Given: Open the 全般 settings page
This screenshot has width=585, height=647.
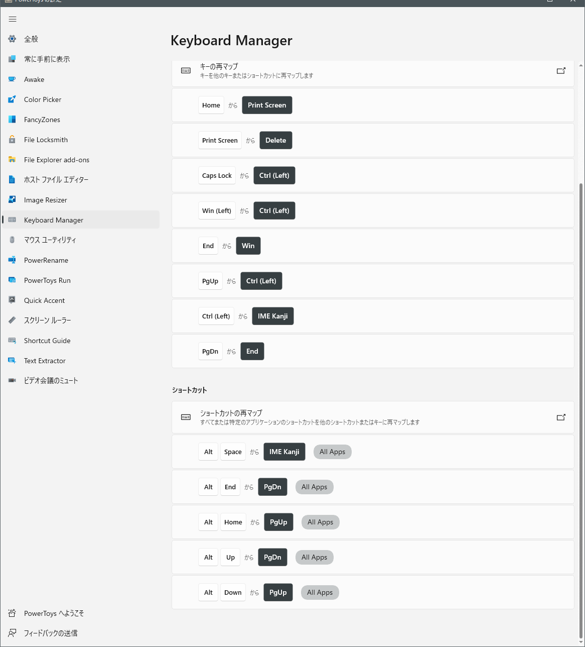Looking at the screenshot, I should click(81, 39).
